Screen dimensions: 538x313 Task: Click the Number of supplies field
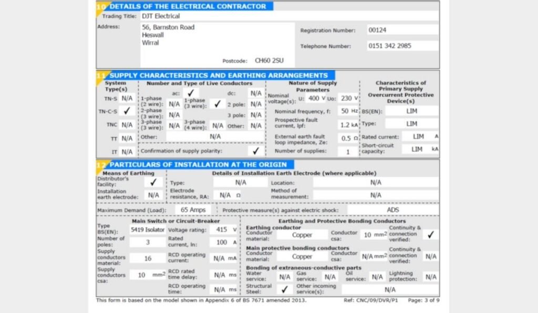click(x=348, y=152)
